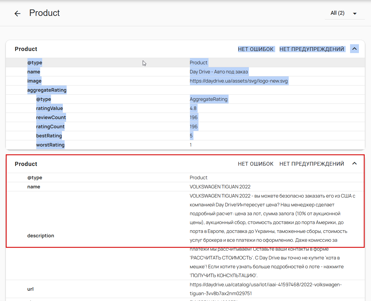371x301 pixels.
Task: Click НЕТ ОШИБОК in first Product card
Action: tap(256, 49)
